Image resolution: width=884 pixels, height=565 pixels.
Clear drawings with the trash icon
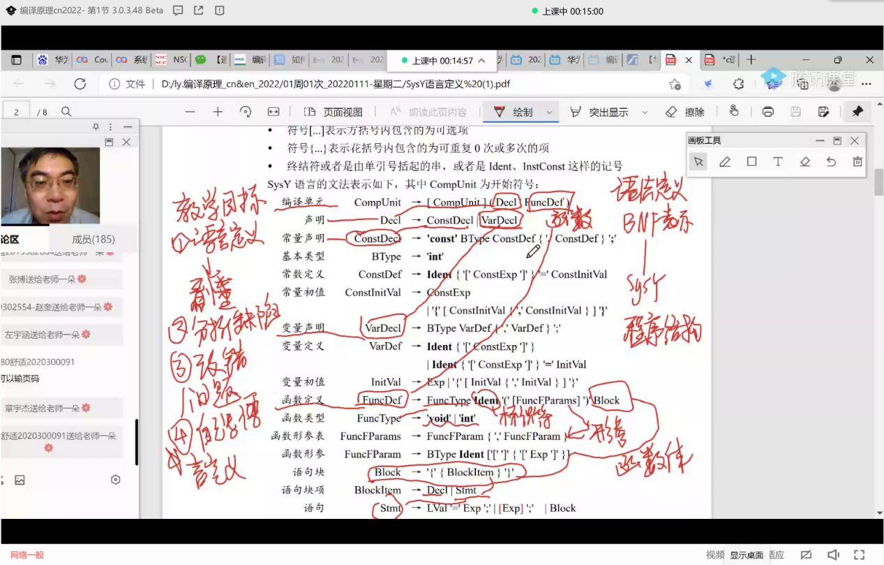(857, 162)
